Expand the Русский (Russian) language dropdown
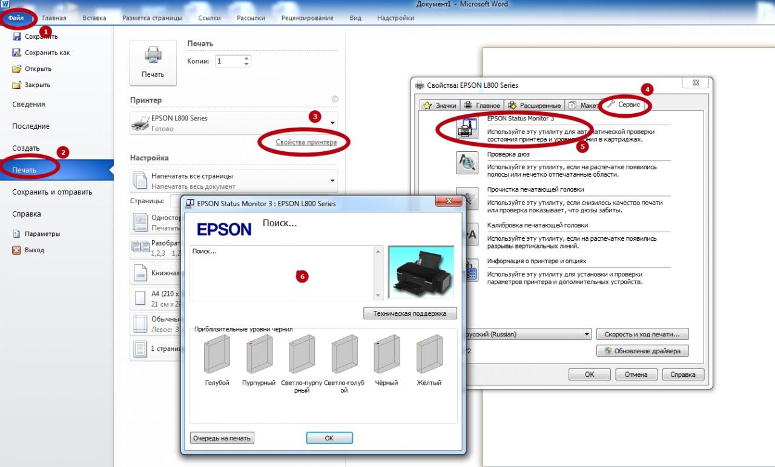 (x=587, y=334)
